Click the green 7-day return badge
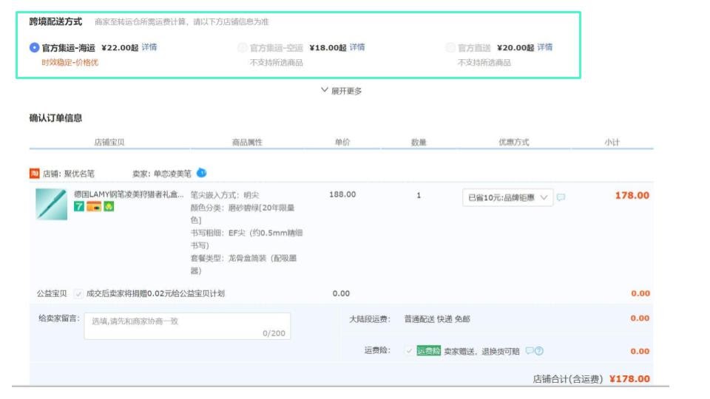This screenshot has height=399, width=710. [x=78, y=207]
